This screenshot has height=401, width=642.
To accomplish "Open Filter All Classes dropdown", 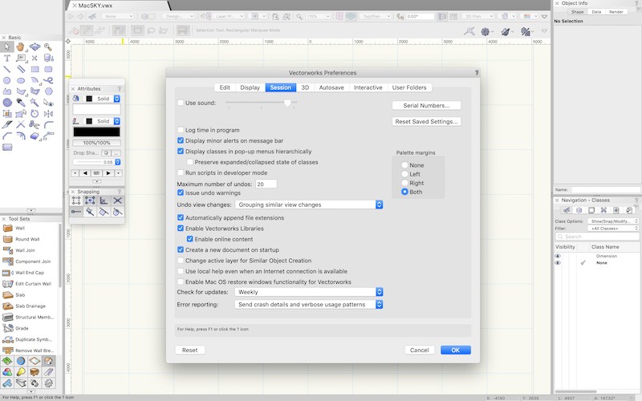I will pos(613,229).
